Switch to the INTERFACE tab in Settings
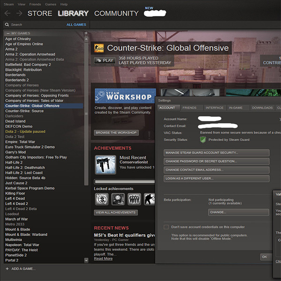This screenshot has width=281, height=281. 215,108
